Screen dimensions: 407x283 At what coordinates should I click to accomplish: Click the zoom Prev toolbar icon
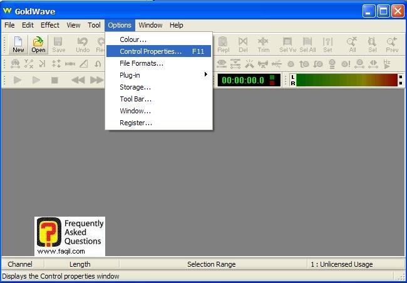pos(392,44)
